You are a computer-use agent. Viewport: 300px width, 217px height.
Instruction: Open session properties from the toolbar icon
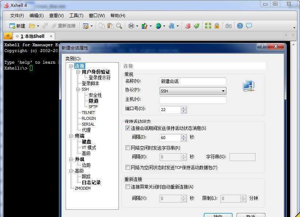(x=86, y=26)
